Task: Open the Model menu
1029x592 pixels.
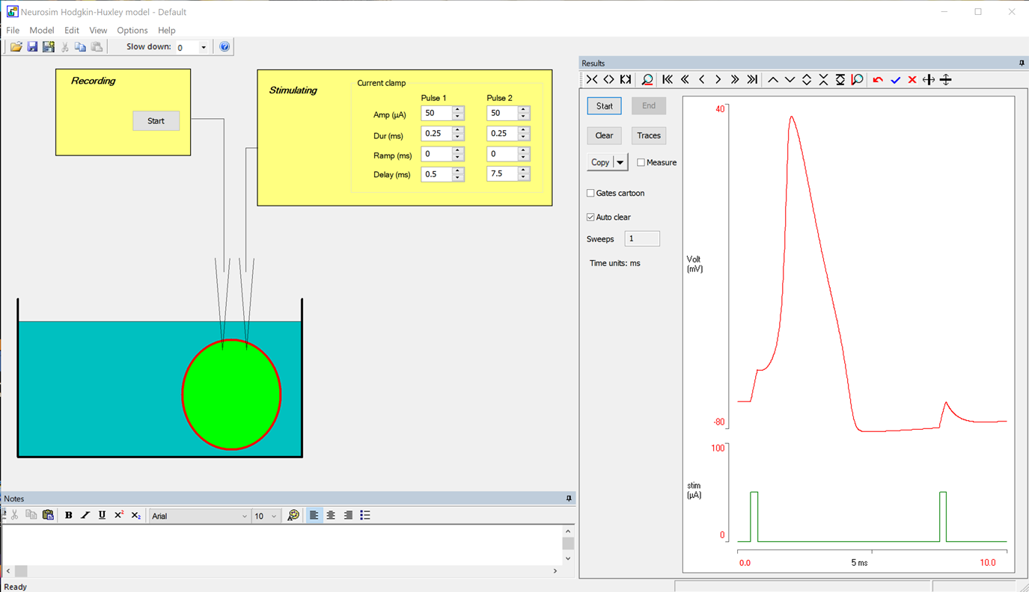Action: (41, 31)
